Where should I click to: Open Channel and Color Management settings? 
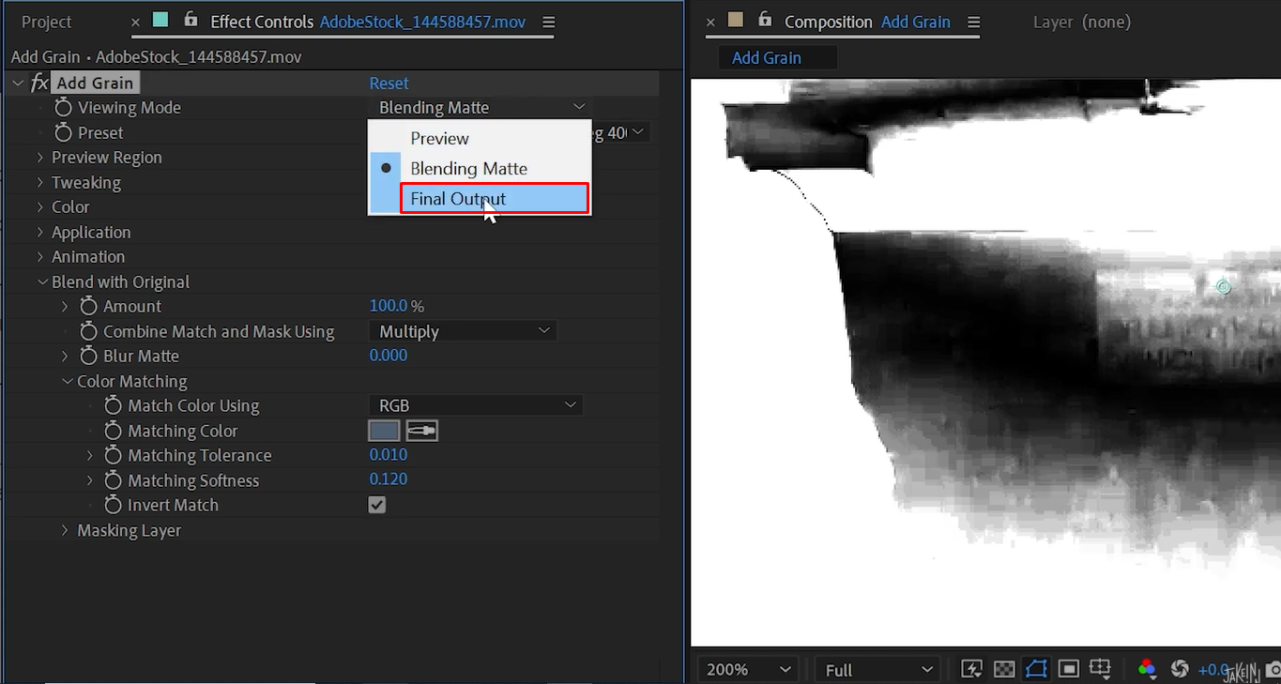(x=1147, y=668)
